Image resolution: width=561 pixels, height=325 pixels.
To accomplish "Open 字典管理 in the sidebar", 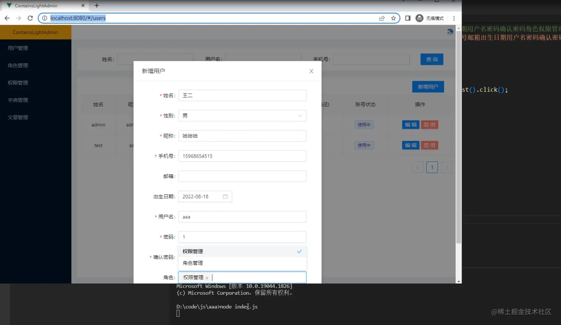I will pyautogui.click(x=18, y=100).
